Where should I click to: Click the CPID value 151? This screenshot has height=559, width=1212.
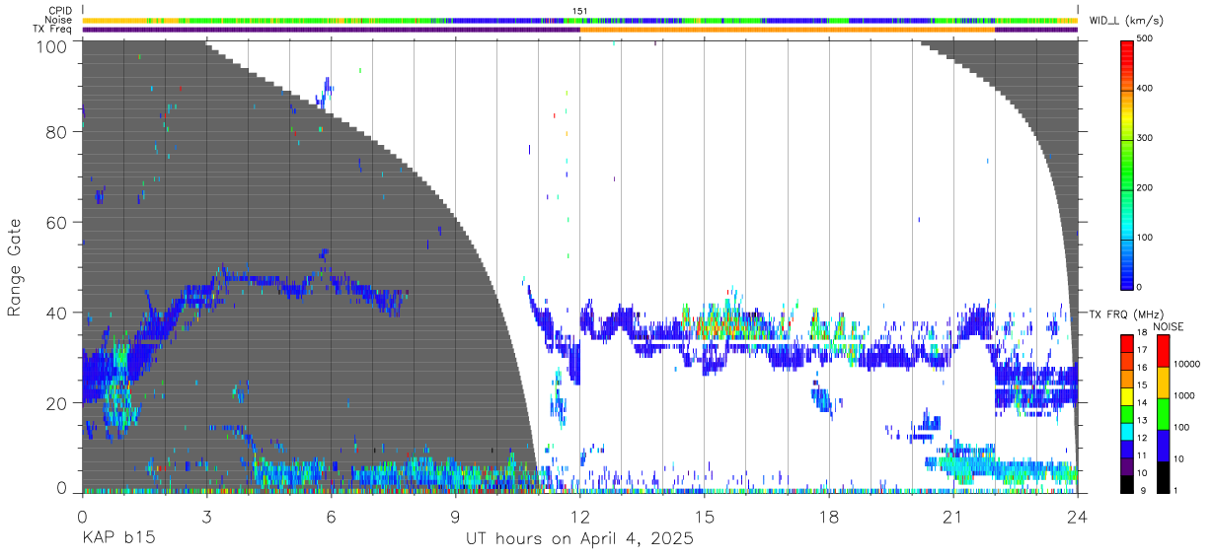click(580, 11)
